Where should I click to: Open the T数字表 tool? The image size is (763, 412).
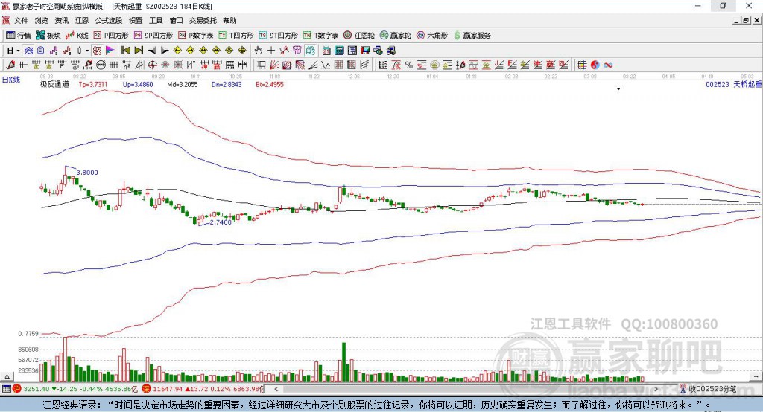coord(320,36)
